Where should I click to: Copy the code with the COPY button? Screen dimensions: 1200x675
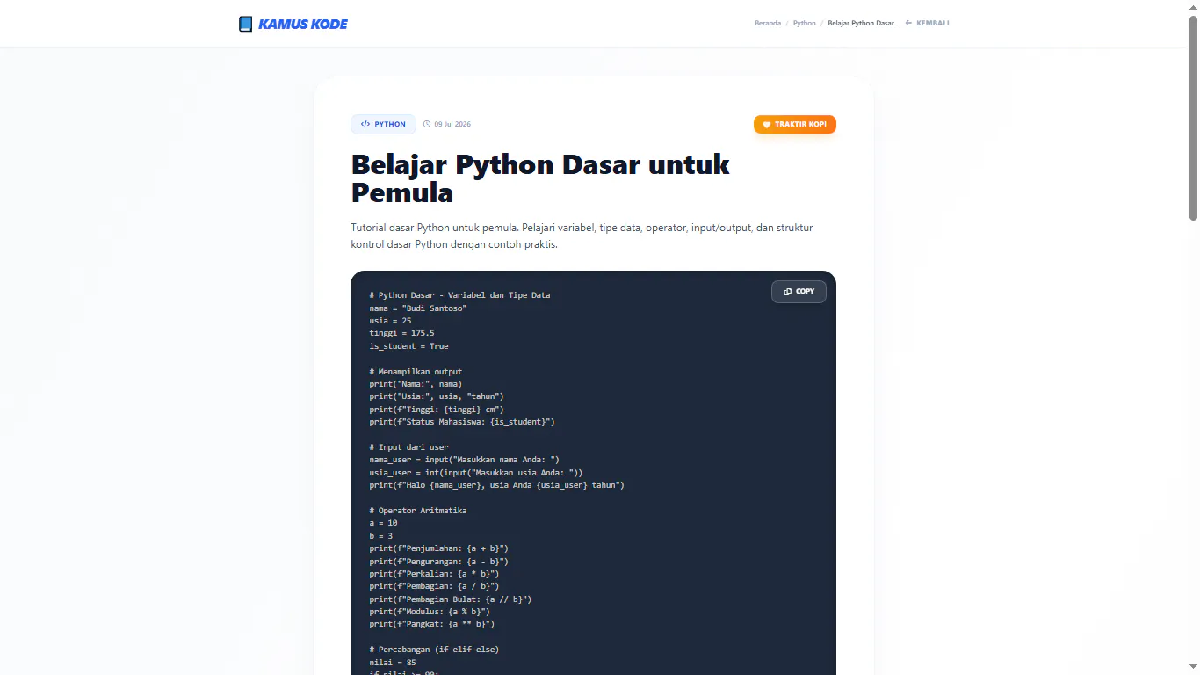tap(799, 291)
